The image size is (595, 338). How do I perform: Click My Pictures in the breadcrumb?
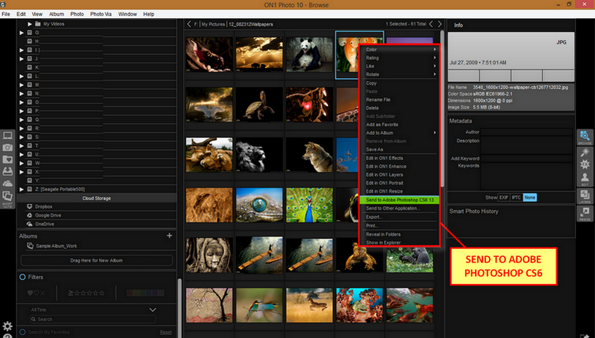213,24
